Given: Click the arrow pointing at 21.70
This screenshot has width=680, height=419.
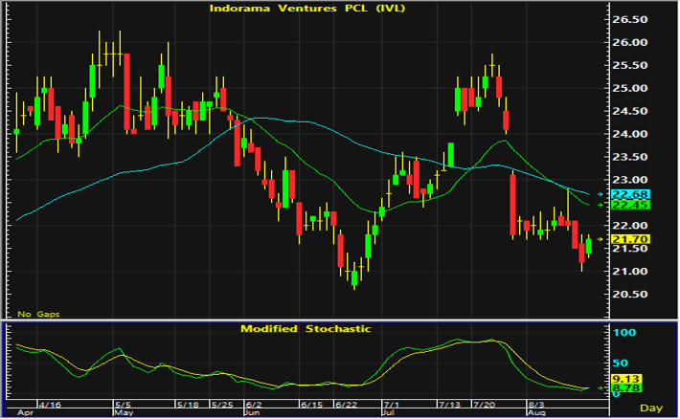Looking at the screenshot, I should pos(601,239).
